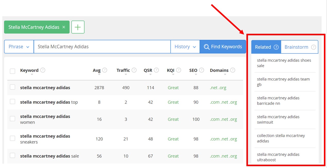The width and height of the screenshot is (327, 168).
Task: Click '.com .net .org' in the sneakers row
Action: coord(223,139)
